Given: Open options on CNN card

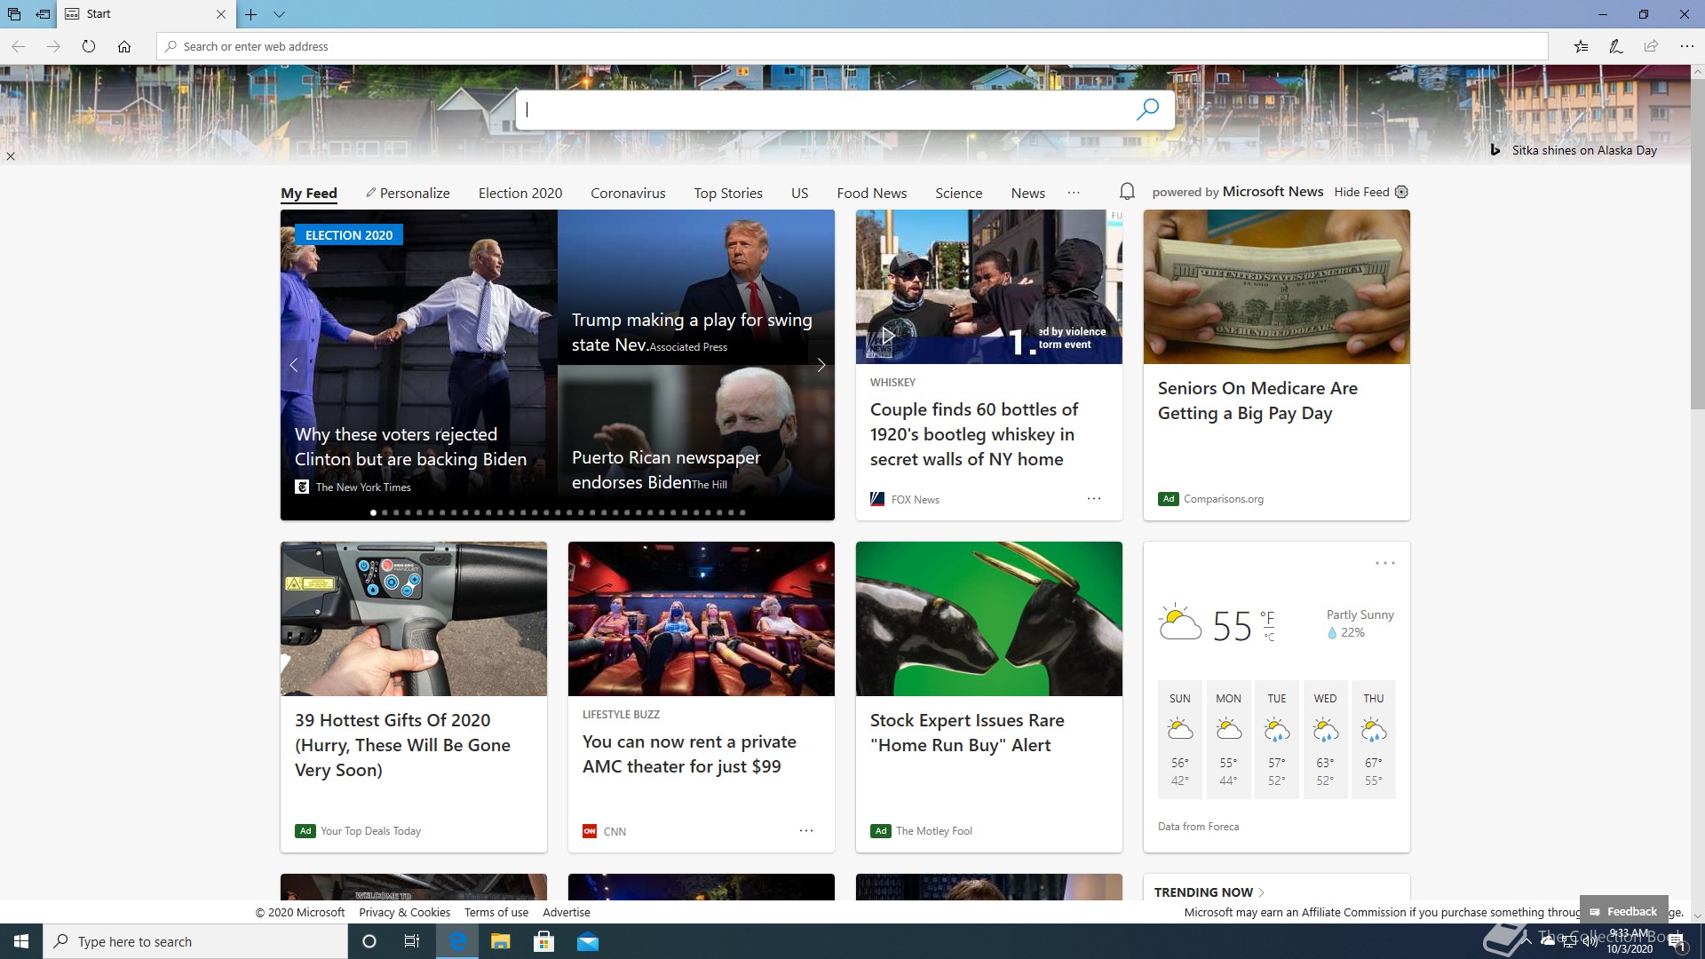Looking at the screenshot, I should point(806,831).
